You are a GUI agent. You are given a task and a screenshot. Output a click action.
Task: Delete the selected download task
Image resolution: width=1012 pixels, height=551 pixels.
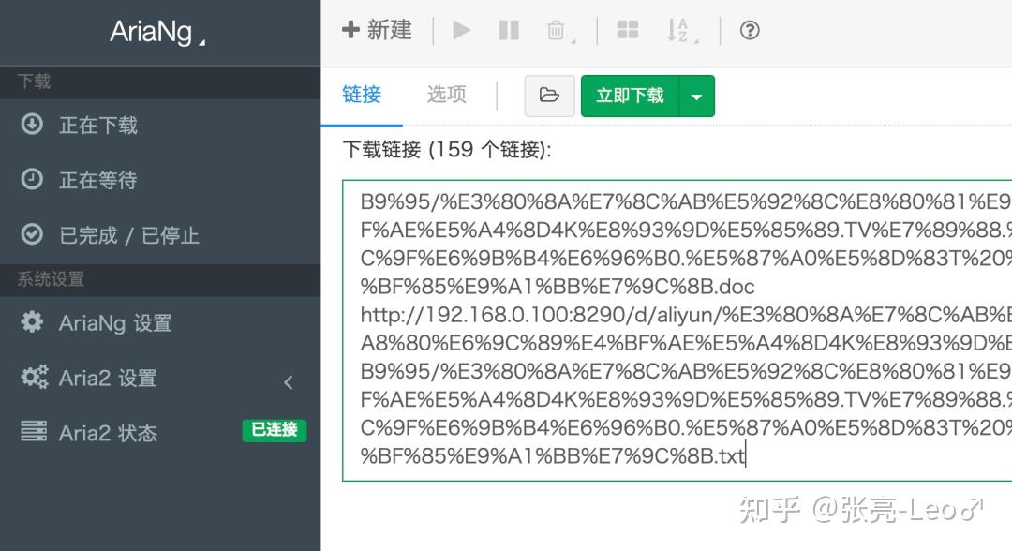pos(557,29)
